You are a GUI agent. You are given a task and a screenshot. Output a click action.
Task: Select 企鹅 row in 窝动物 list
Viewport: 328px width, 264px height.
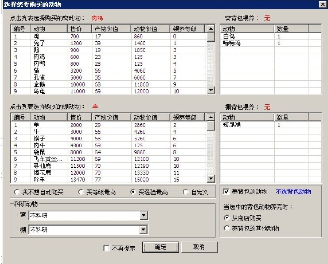pos(109,84)
